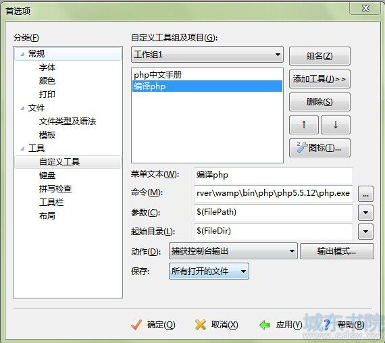The height and width of the screenshot is (343, 385).
Task: Open the 动作 dropdown showing 捕获控制台输出
Action: click(233, 251)
